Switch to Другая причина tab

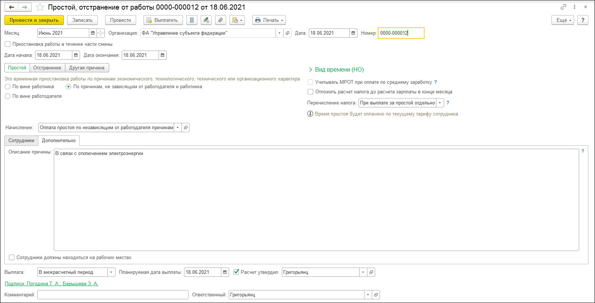point(87,68)
